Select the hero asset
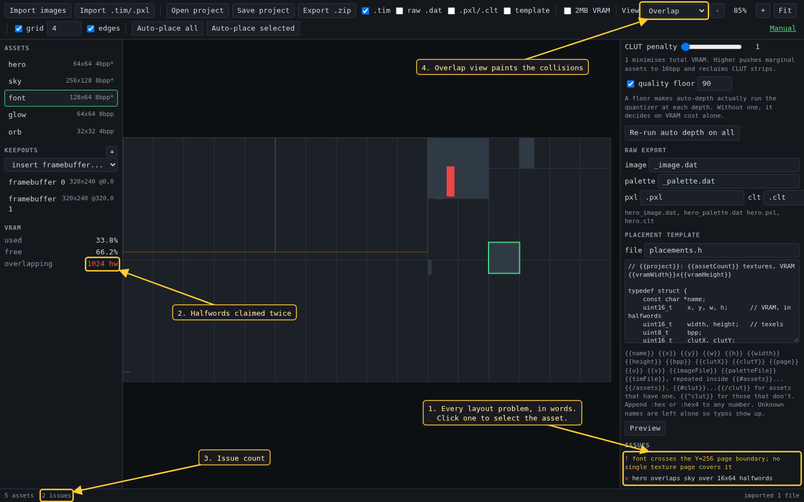The image size is (804, 502). pos(61,65)
